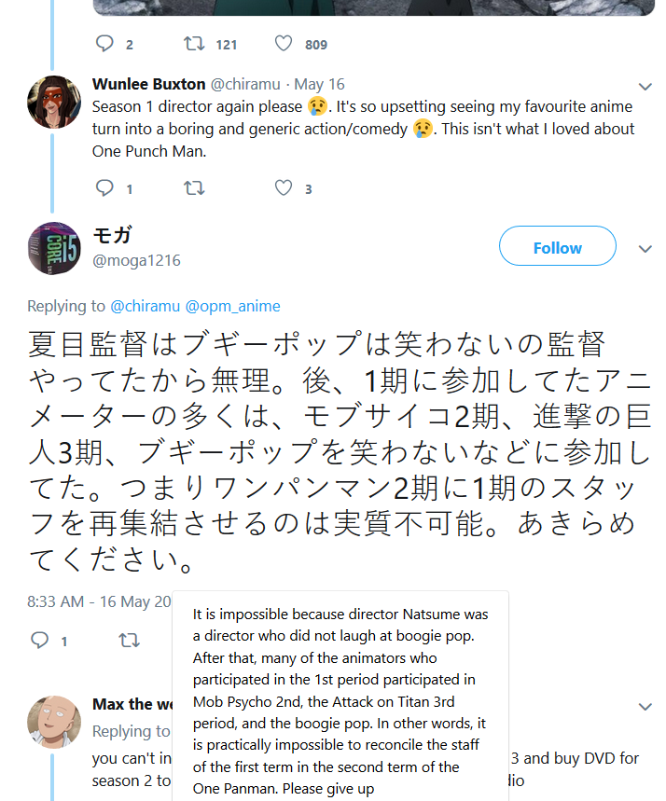Follow the moga1216 account
666x801 pixels.
pyautogui.click(x=557, y=247)
